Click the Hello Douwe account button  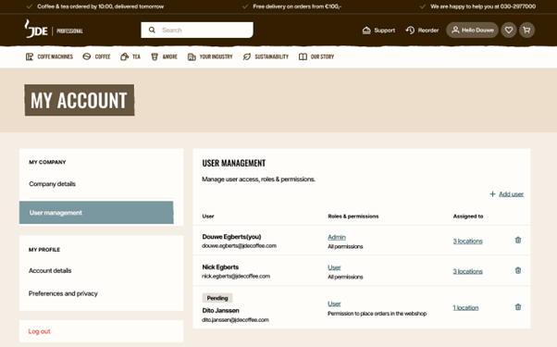[x=473, y=31]
